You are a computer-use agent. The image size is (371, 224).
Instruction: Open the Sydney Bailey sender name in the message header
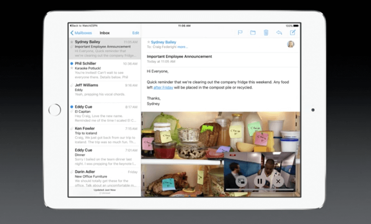[163, 42]
